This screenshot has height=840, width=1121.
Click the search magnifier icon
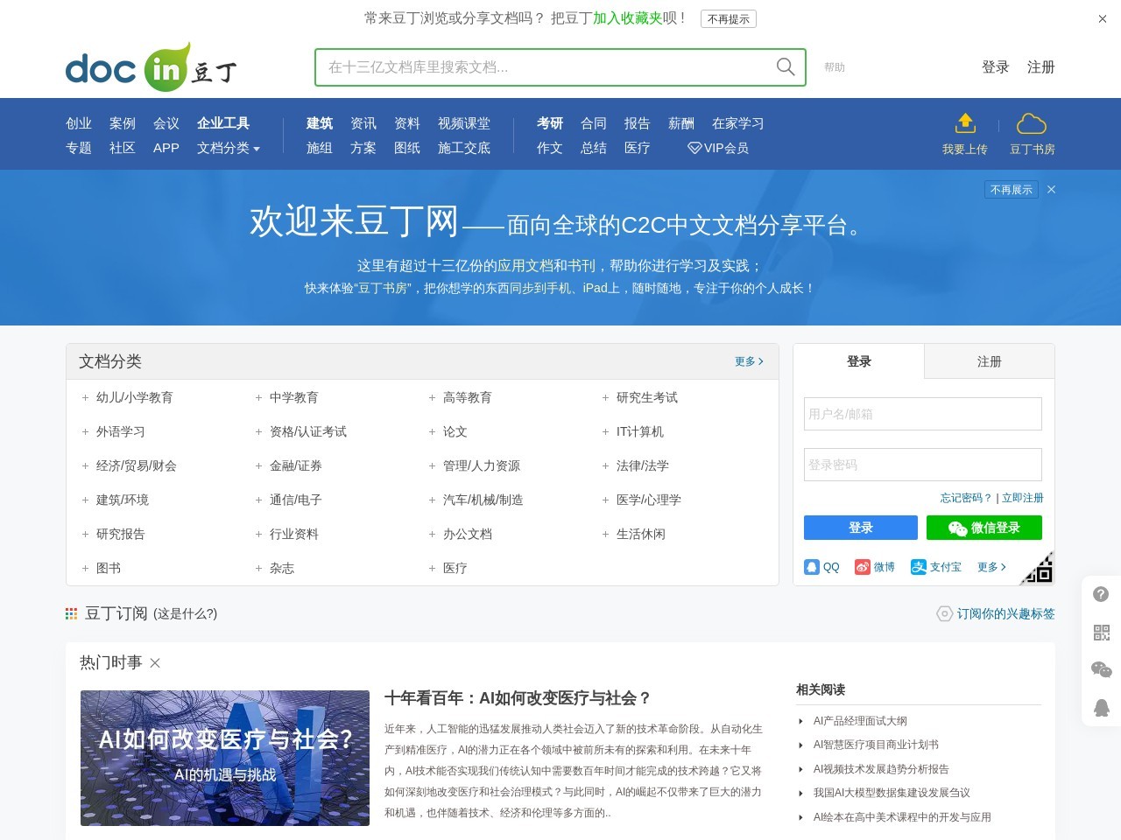(x=785, y=66)
